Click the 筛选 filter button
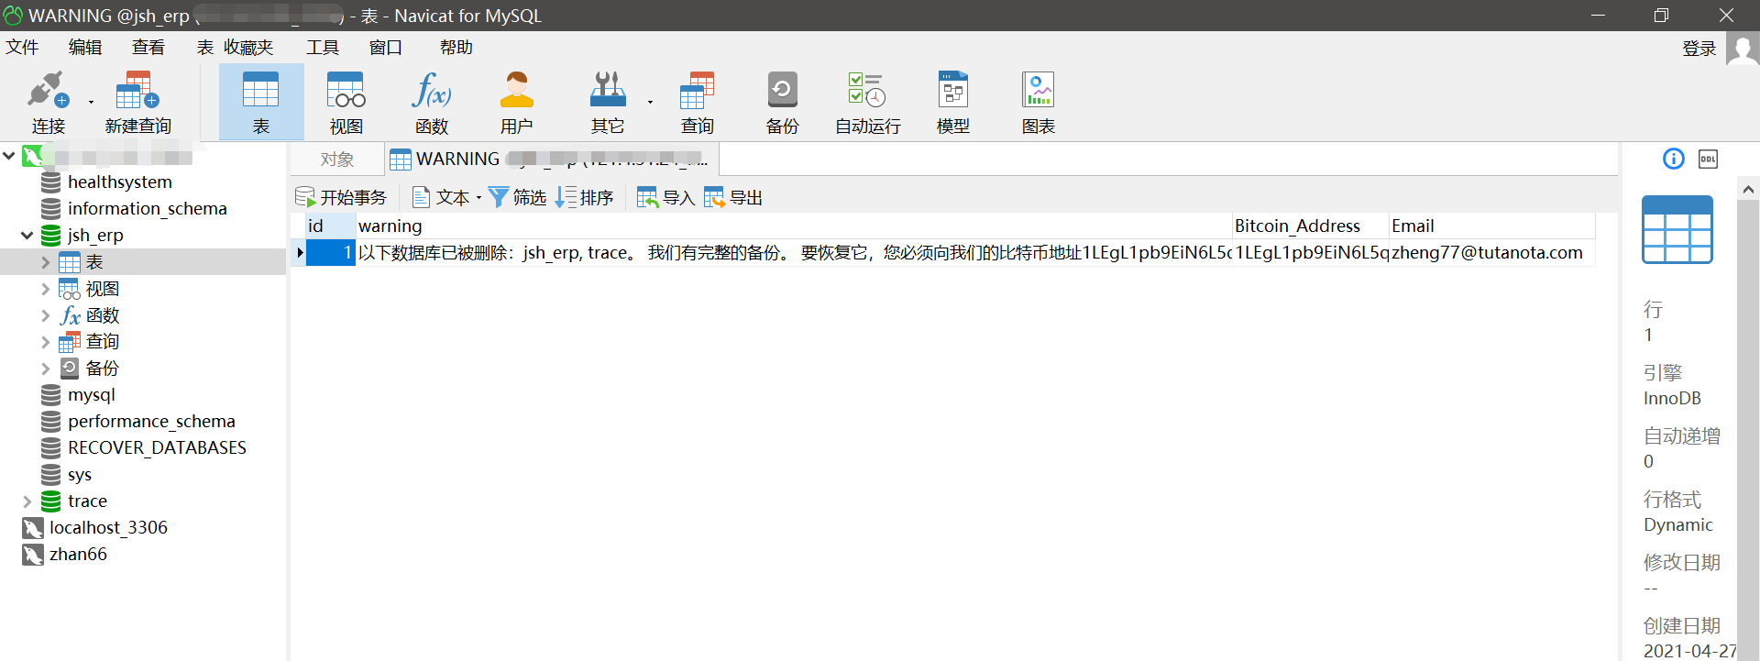 pos(518,197)
